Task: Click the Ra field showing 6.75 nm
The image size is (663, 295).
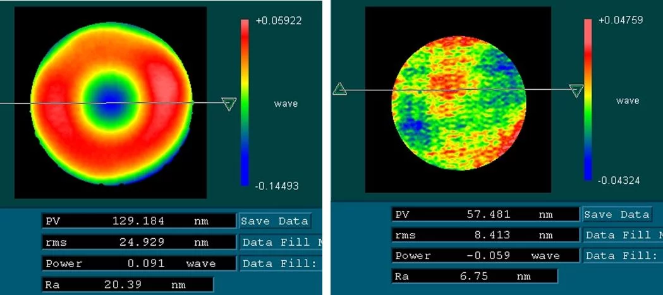Action: coord(474,276)
